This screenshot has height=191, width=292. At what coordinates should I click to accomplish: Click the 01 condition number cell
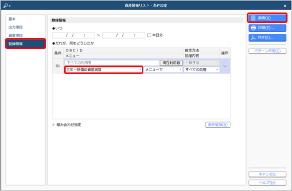pyautogui.click(x=58, y=66)
